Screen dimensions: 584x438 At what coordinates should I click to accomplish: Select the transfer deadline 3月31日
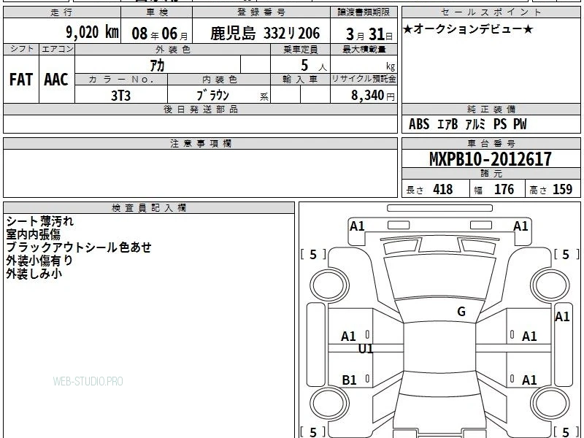click(x=369, y=34)
